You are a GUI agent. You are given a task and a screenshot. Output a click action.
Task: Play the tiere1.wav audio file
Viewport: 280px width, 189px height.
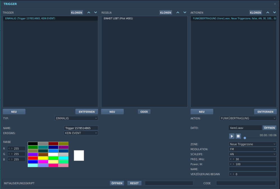[x=232, y=136]
